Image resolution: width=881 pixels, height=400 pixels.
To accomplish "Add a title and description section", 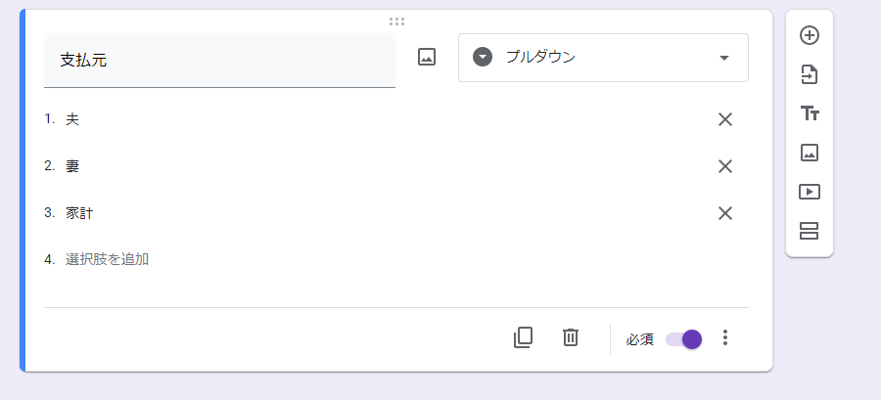I will [810, 113].
